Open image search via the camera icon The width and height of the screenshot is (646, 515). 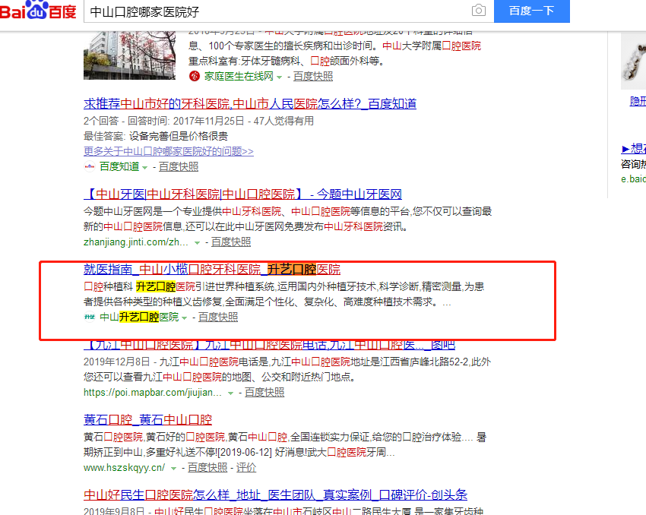(478, 11)
